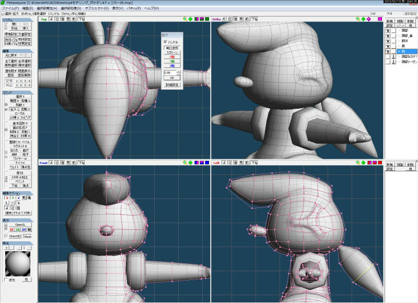Viewport: 418px width, 303px height.
Task: Collapse the 編集 panel header
Action: click(18, 51)
